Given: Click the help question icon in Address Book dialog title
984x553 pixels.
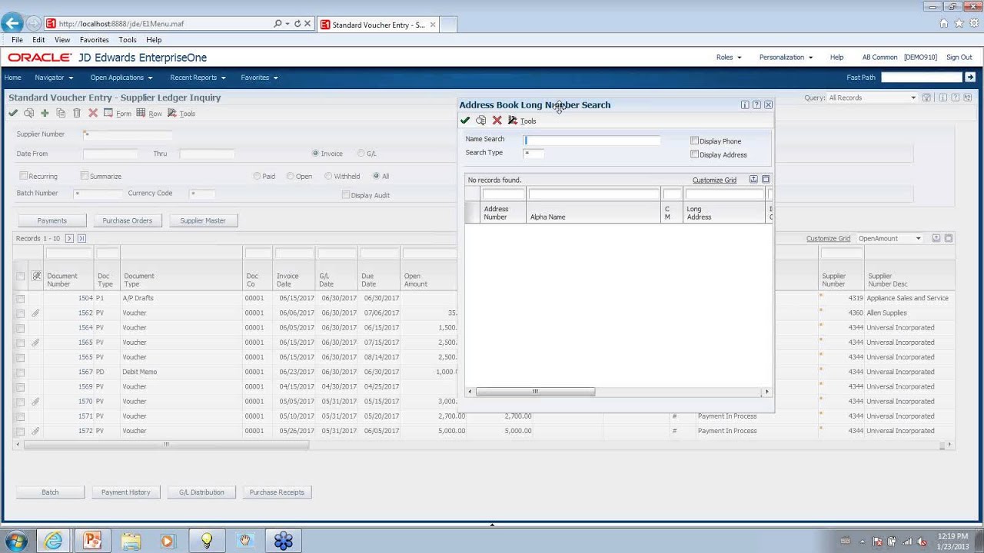Looking at the screenshot, I should click(x=756, y=104).
